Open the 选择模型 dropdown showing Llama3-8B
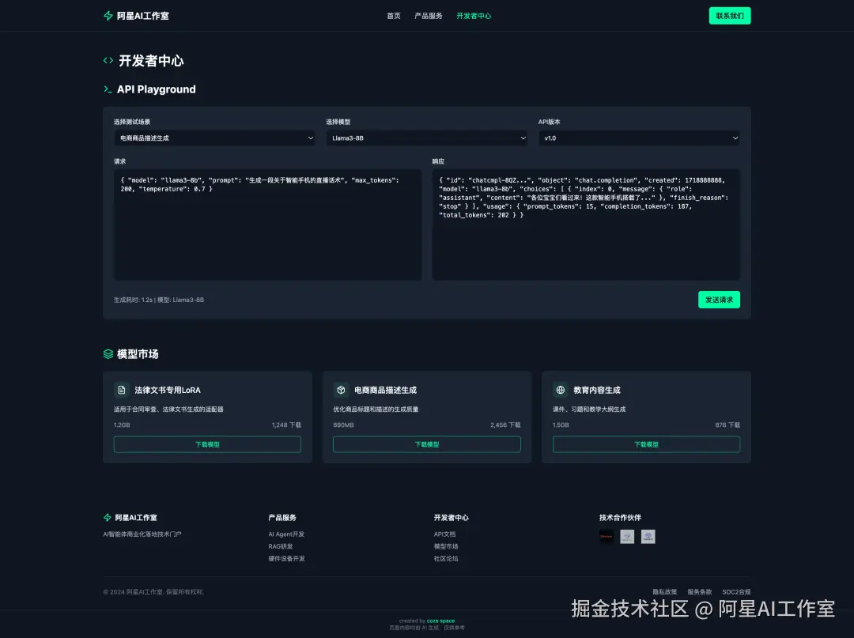Image resolution: width=854 pixels, height=638 pixels. [x=427, y=138]
